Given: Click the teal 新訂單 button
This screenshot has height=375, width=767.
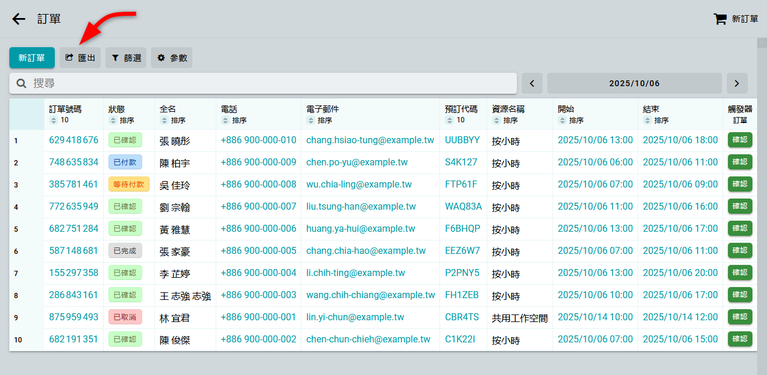Looking at the screenshot, I should click(31, 58).
